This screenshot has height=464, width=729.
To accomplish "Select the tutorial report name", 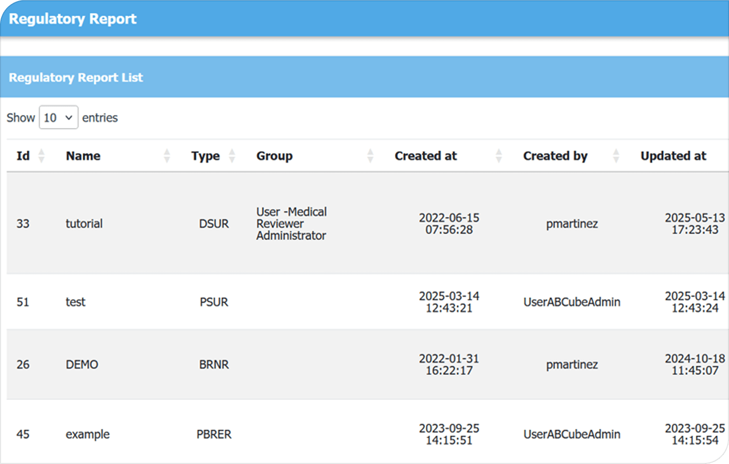I will click(x=84, y=224).
